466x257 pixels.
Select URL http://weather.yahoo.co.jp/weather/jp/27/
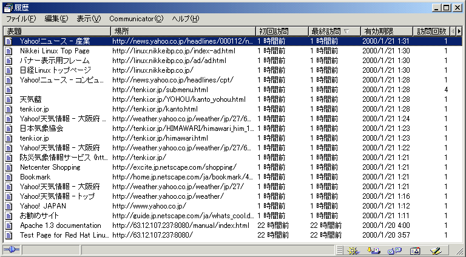[x=178, y=187]
